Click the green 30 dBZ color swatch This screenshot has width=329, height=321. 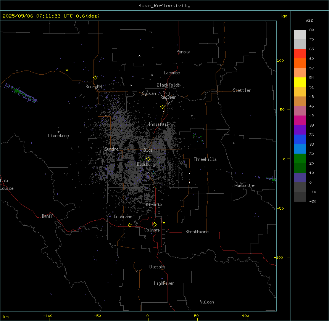(300, 159)
